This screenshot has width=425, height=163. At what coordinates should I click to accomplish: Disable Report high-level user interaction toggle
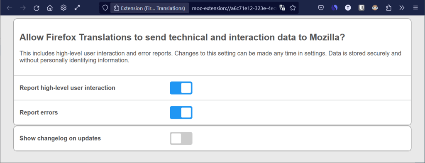coord(181,88)
